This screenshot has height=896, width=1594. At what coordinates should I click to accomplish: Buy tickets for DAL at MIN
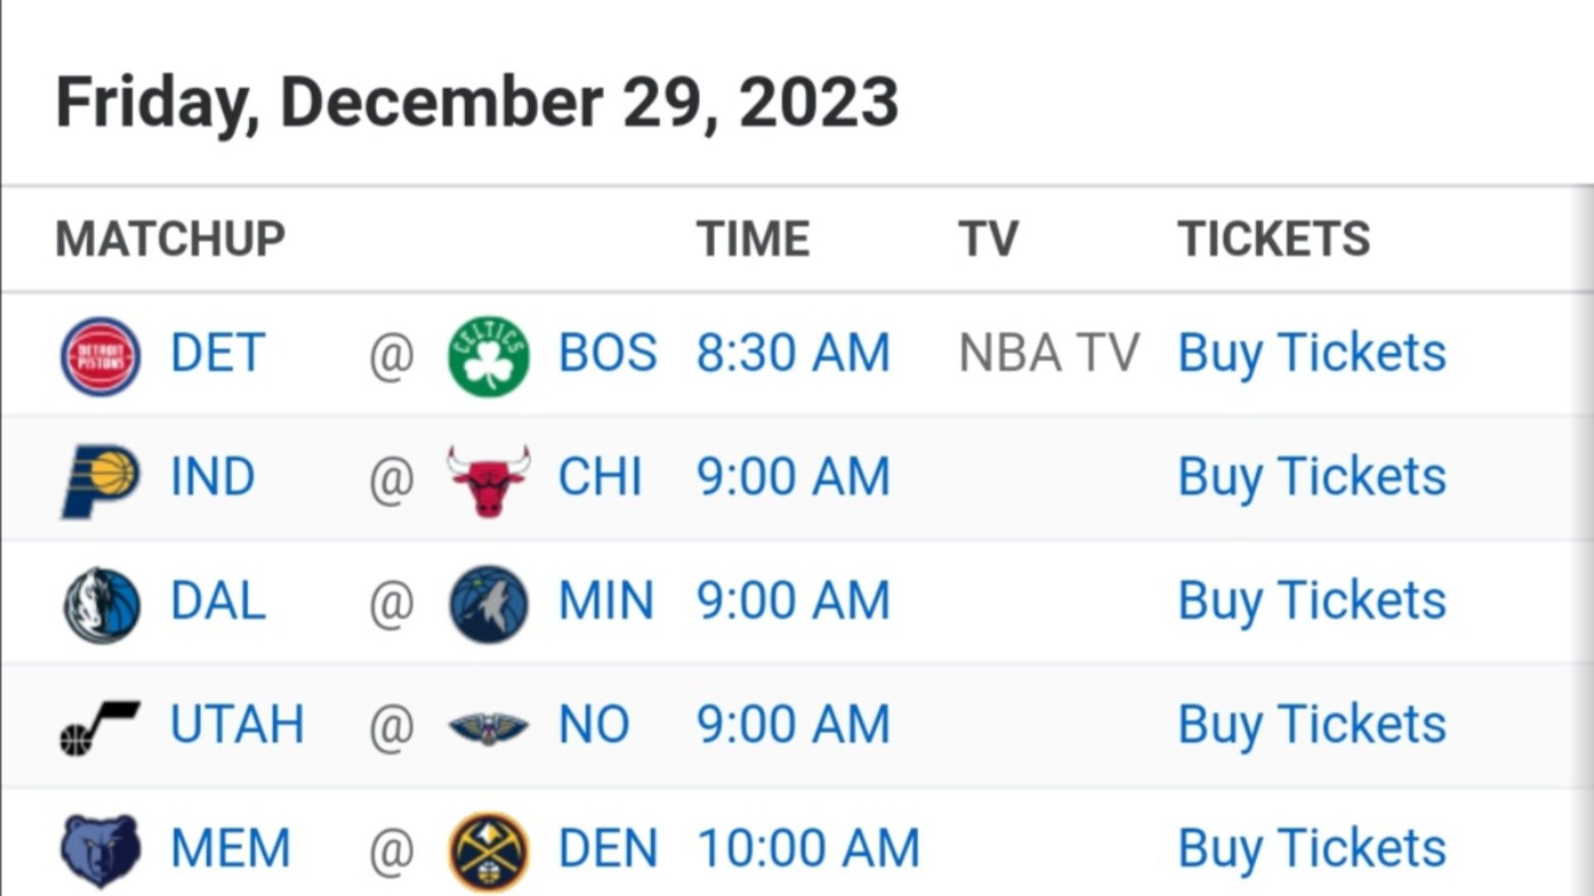[x=1312, y=601]
